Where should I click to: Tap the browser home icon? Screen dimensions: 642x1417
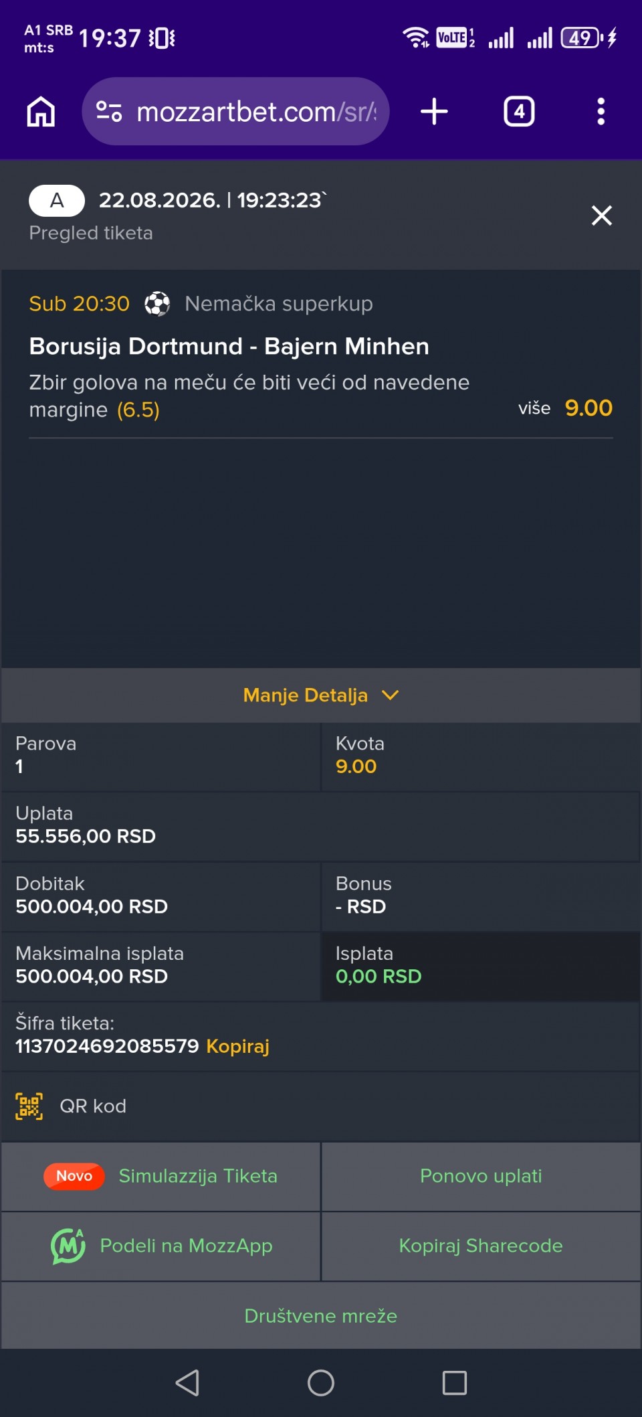(x=41, y=111)
